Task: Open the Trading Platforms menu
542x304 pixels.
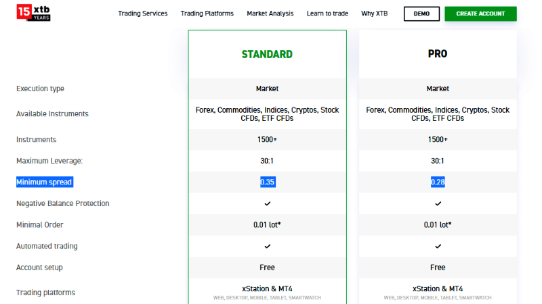Action: pyautogui.click(x=207, y=14)
